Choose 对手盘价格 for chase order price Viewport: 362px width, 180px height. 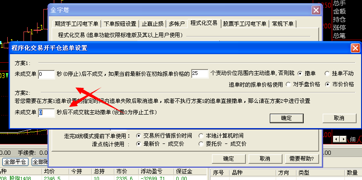pos(303,84)
